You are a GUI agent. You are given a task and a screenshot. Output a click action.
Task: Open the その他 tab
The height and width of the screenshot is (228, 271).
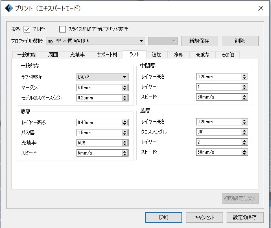click(x=227, y=55)
